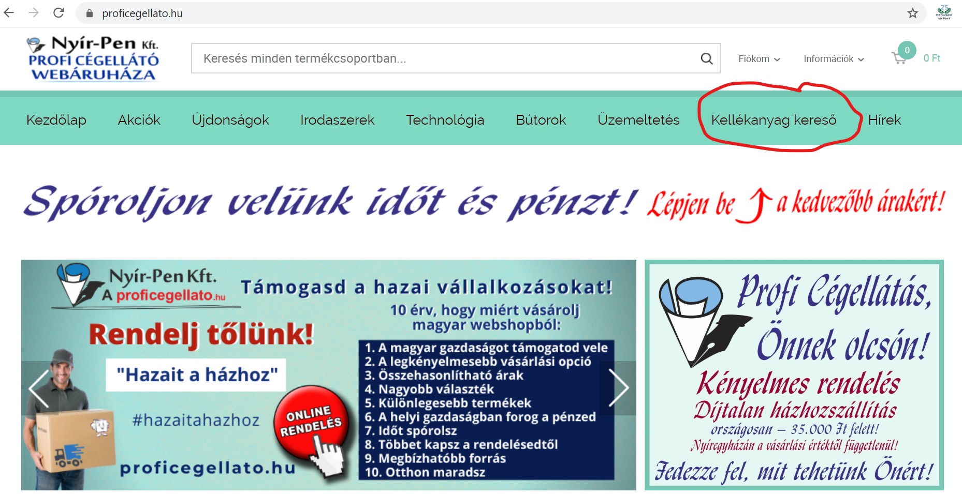The image size is (962, 494).
Task: Open the Hírek menu item
Action: pyautogui.click(x=884, y=120)
